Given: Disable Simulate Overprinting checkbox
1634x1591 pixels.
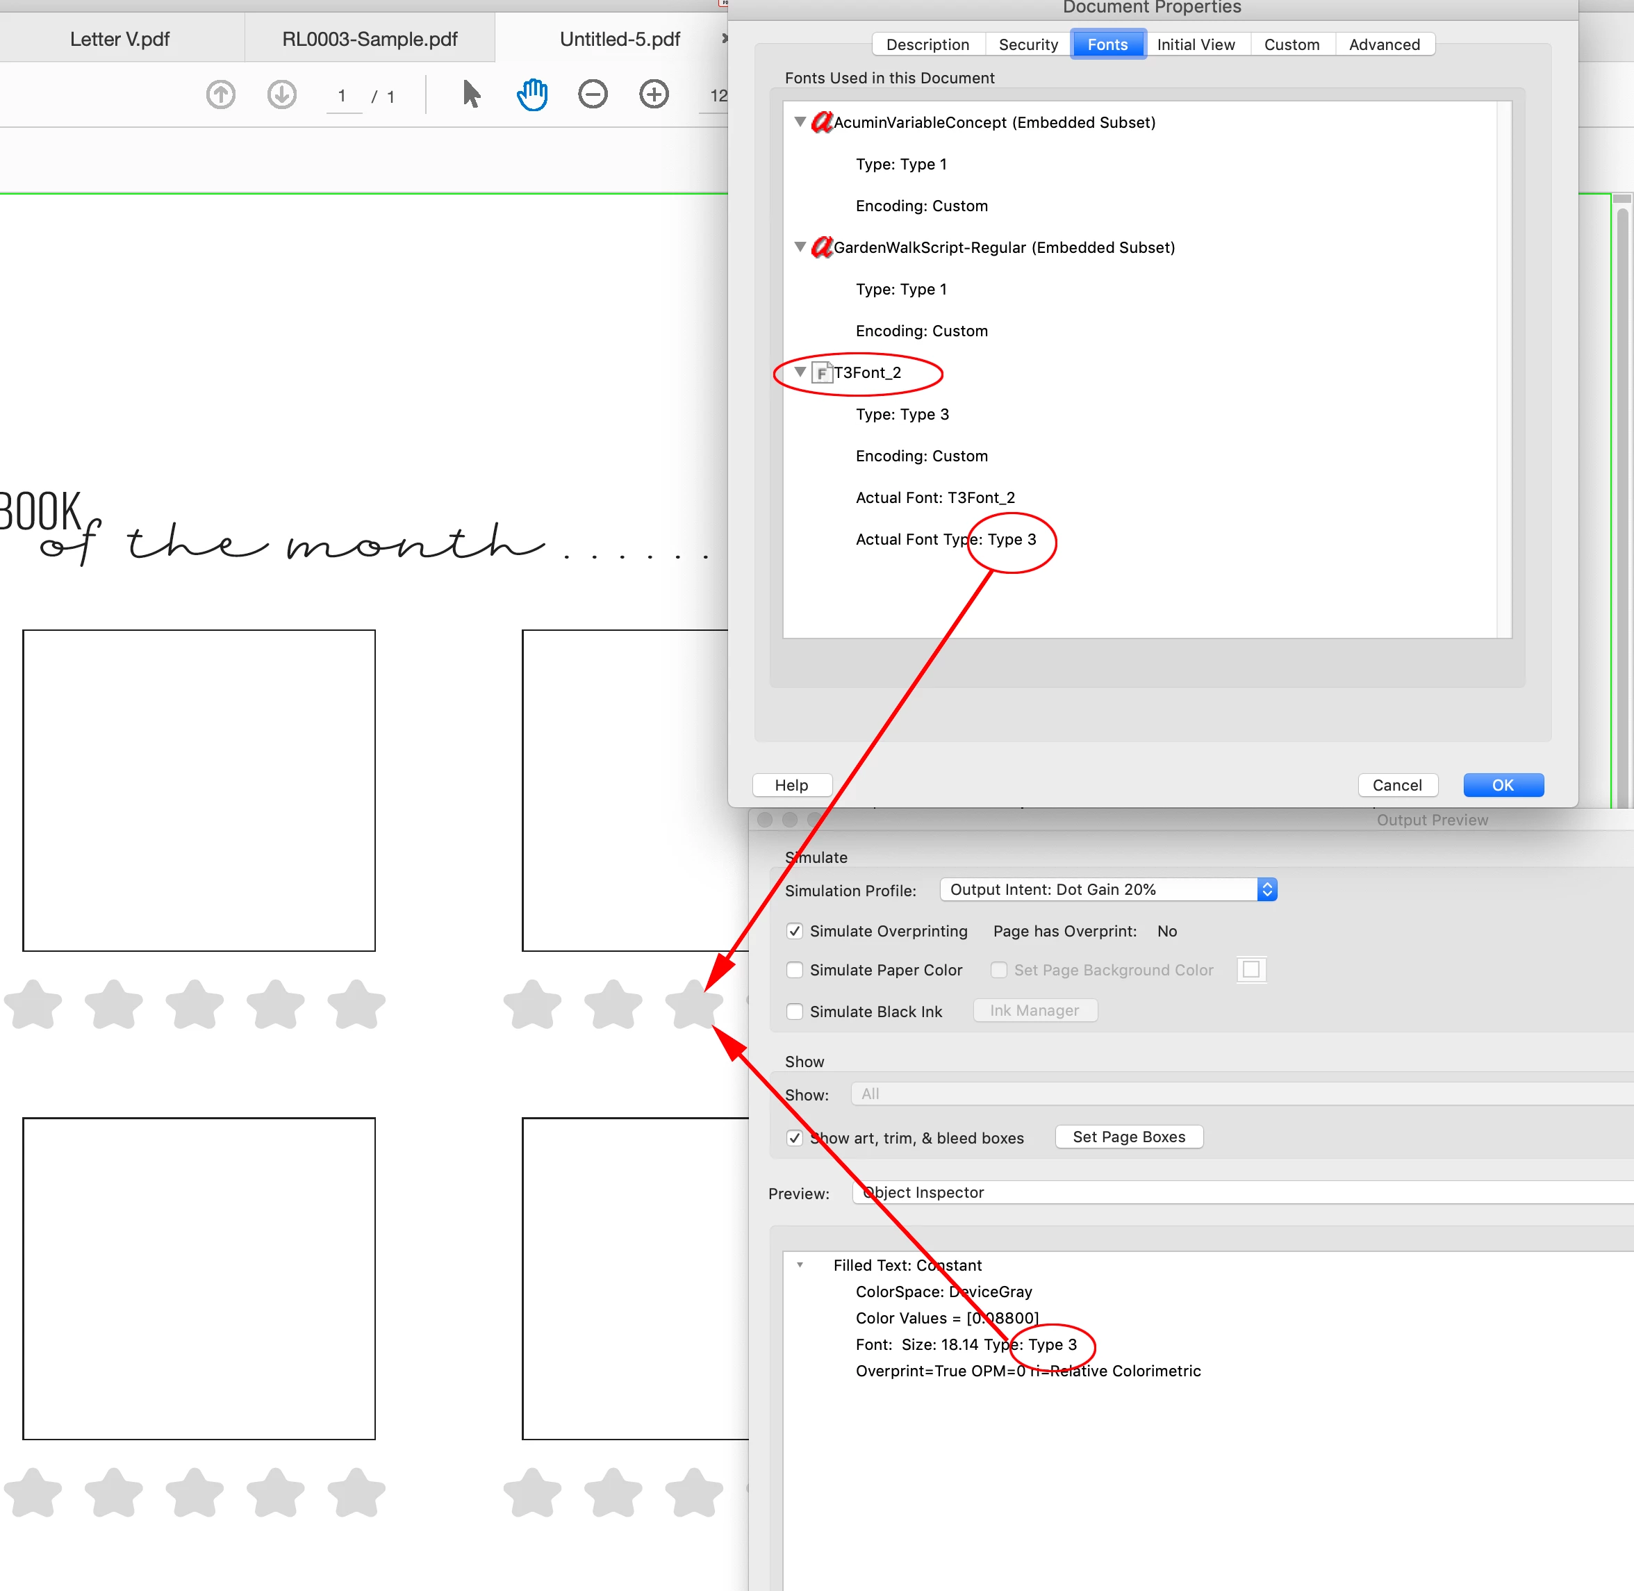Looking at the screenshot, I should [x=795, y=931].
